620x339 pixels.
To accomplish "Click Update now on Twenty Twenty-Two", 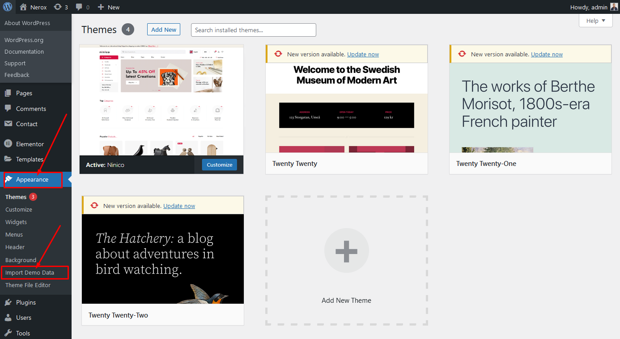I will click(x=179, y=206).
